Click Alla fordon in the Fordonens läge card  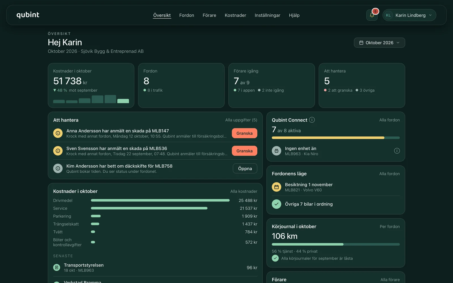click(389, 174)
